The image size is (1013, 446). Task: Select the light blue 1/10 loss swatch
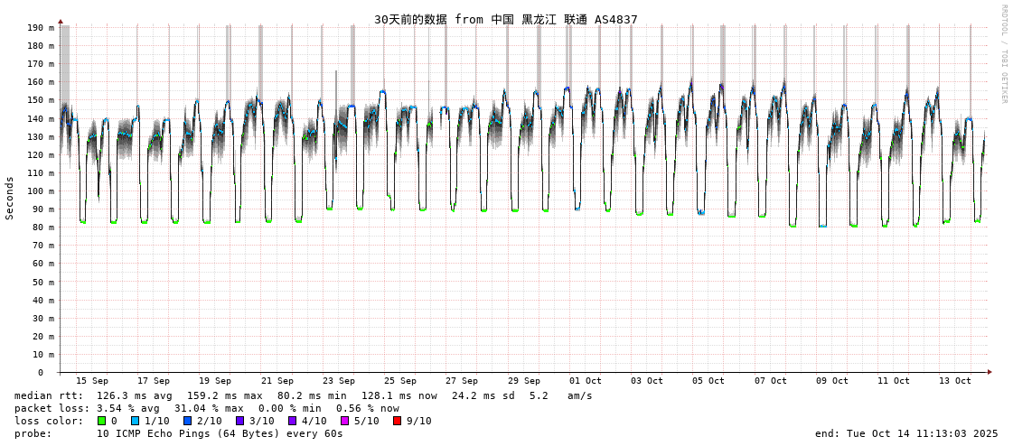135,421
